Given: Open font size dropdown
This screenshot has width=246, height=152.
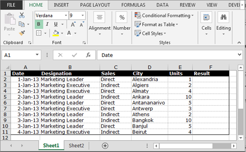Looking at the screenshot, I should pyautogui.click(x=83, y=15).
